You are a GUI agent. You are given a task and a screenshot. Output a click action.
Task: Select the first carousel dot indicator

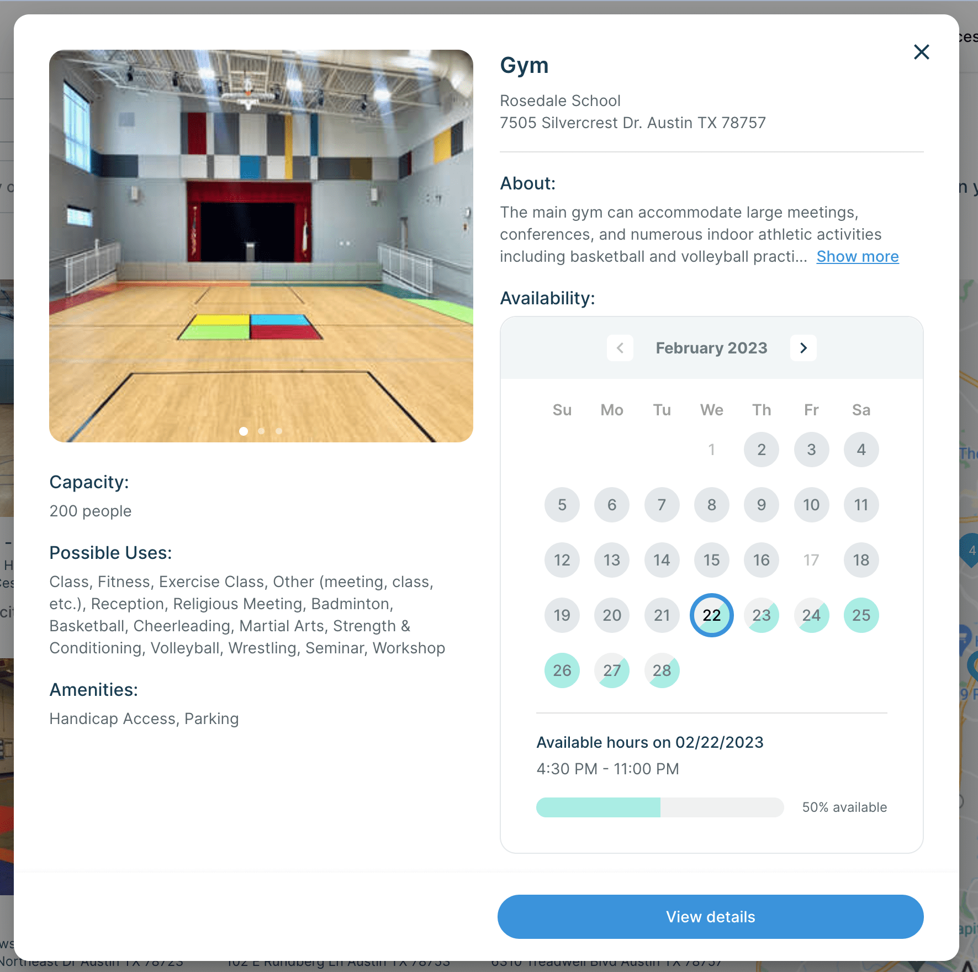pyautogui.click(x=244, y=431)
